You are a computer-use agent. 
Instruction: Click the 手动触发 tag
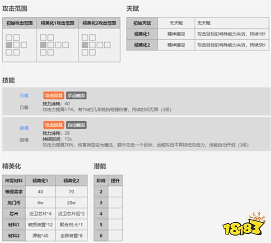pos(77,96)
